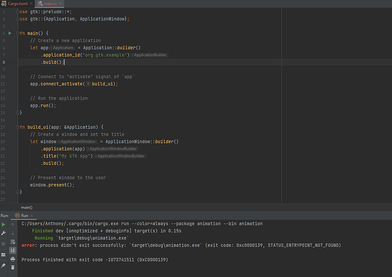The height and width of the screenshot is (277, 392).
Task: Rerun the program using the Run panel's green arrow
Action: (4, 225)
